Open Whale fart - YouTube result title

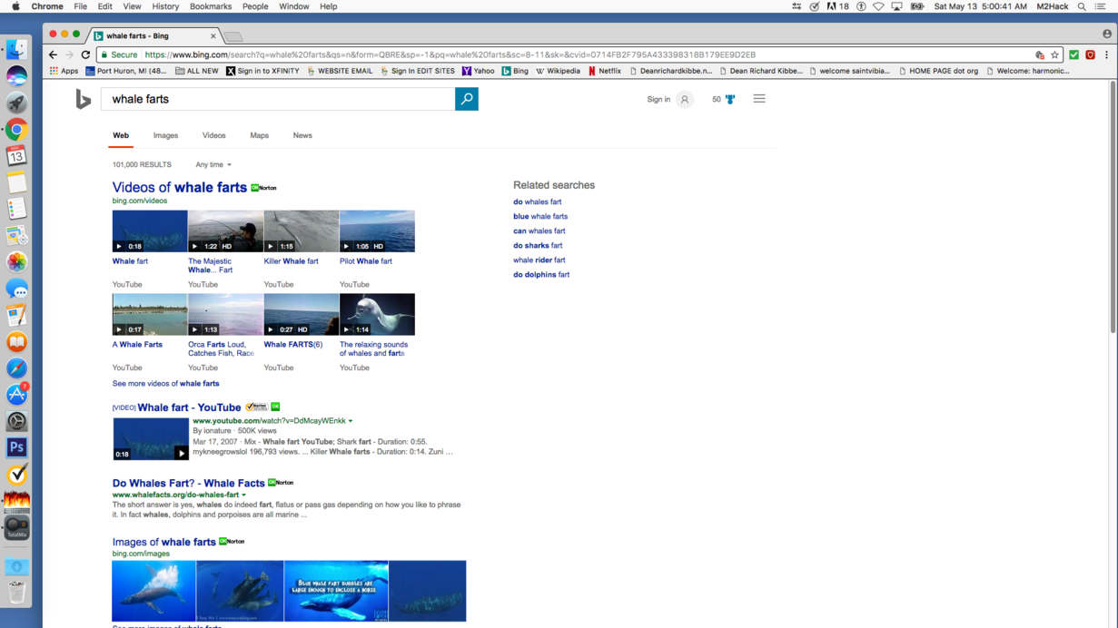pyautogui.click(x=189, y=407)
